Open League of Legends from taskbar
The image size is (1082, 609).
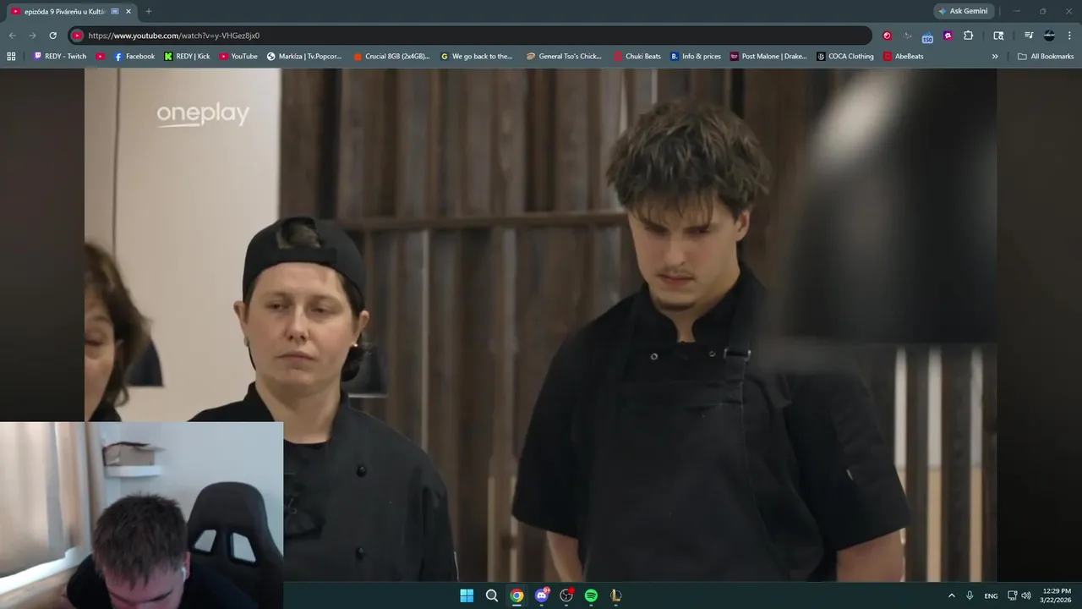[x=616, y=595]
